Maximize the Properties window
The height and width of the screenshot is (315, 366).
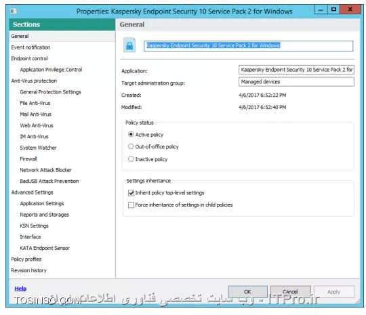[x=333, y=9]
